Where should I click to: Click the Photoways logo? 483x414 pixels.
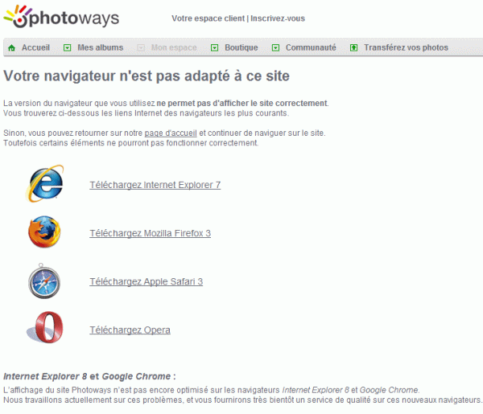tap(61, 17)
